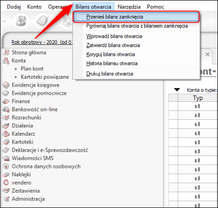Select Koryguj bilans otwarcia
This screenshot has height=208, width=218.
coord(136,54)
